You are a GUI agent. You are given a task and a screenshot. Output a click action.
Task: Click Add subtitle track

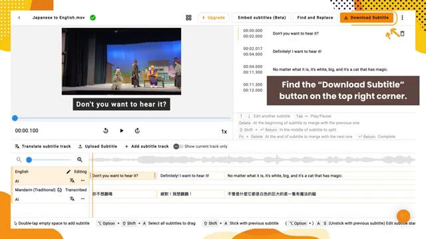[x=146, y=146]
